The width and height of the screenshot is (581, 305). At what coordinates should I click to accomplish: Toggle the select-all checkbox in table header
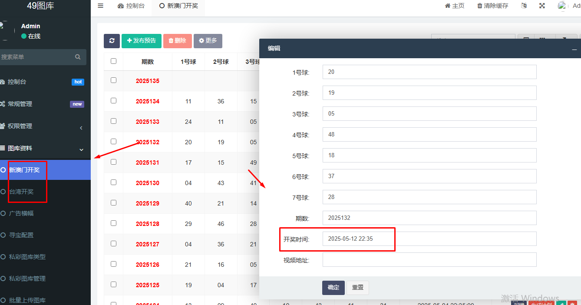(x=113, y=61)
